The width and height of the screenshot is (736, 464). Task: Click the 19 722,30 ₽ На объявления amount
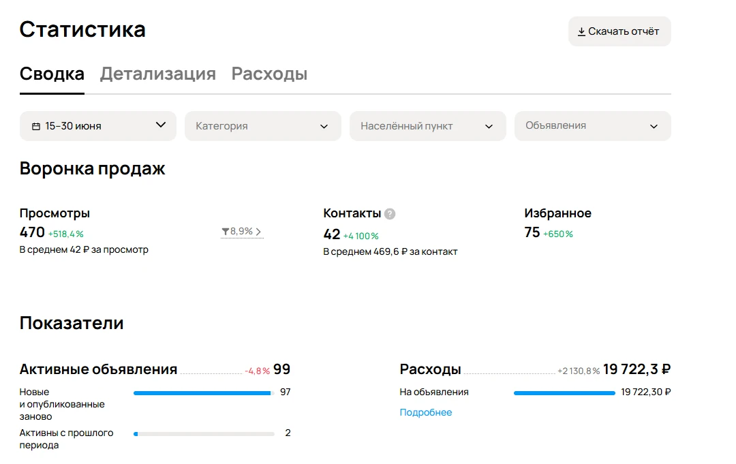(x=646, y=392)
